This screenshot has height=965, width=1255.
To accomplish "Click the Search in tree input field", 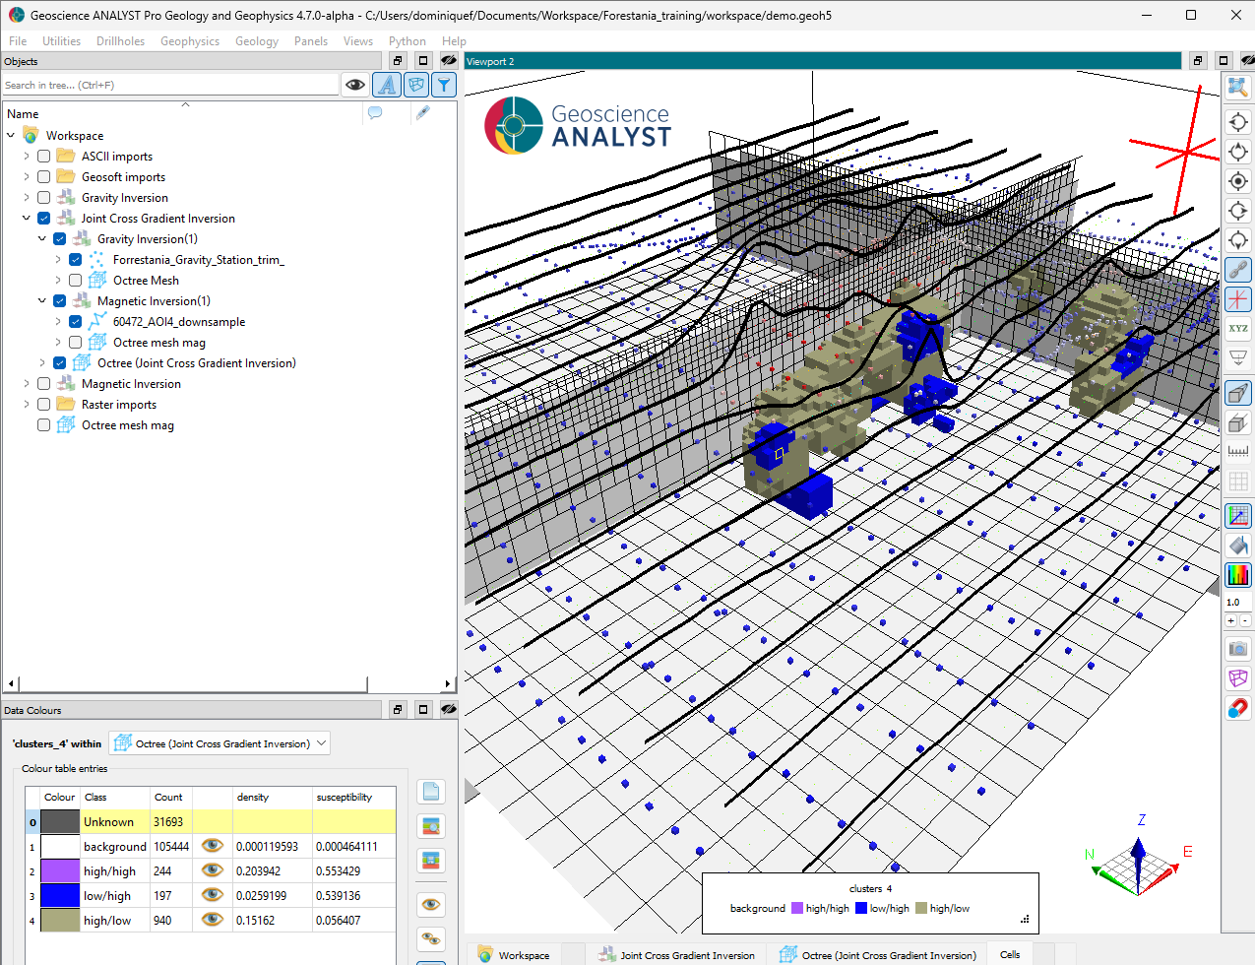I will (169, 86).
